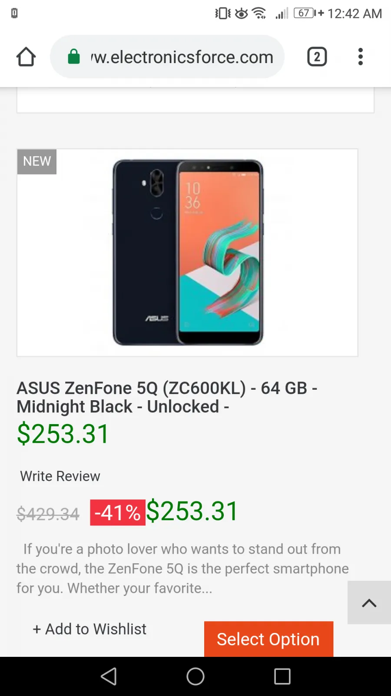
Task: Tap the Write Review link
Action: (60, 476)
